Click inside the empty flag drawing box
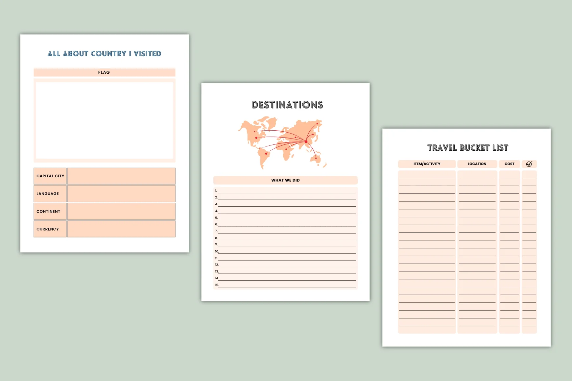The image size is (572, 381). coord(104,120)
